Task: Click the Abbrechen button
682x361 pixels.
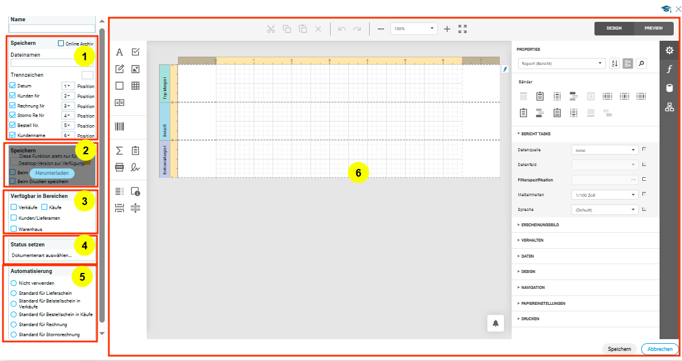Action: 659,349
